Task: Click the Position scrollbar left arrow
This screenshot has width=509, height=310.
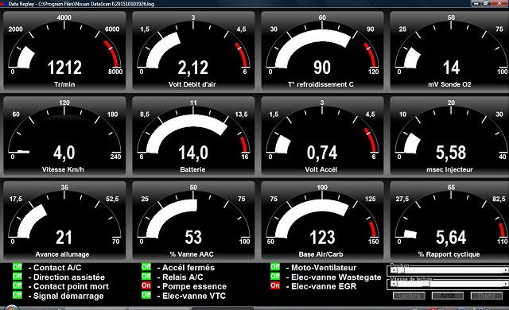Action: [x=394, y=270]
